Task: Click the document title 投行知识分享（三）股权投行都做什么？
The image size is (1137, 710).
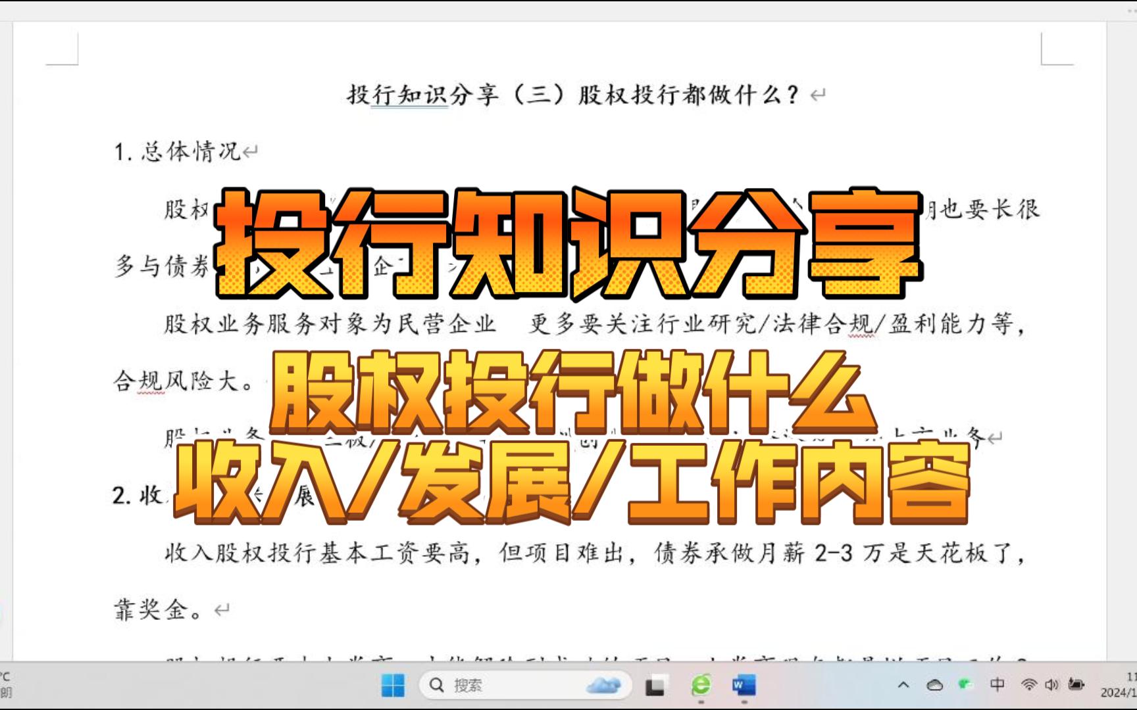Action: tap(573, 95)
